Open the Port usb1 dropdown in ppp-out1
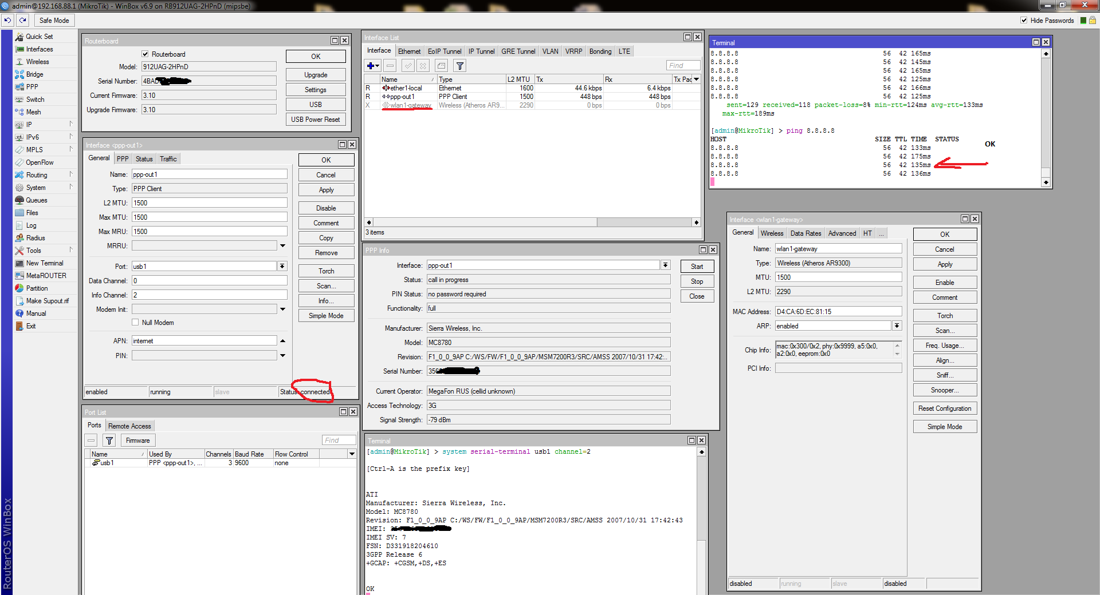The image size is (1100, 595). tap(282, 267)
